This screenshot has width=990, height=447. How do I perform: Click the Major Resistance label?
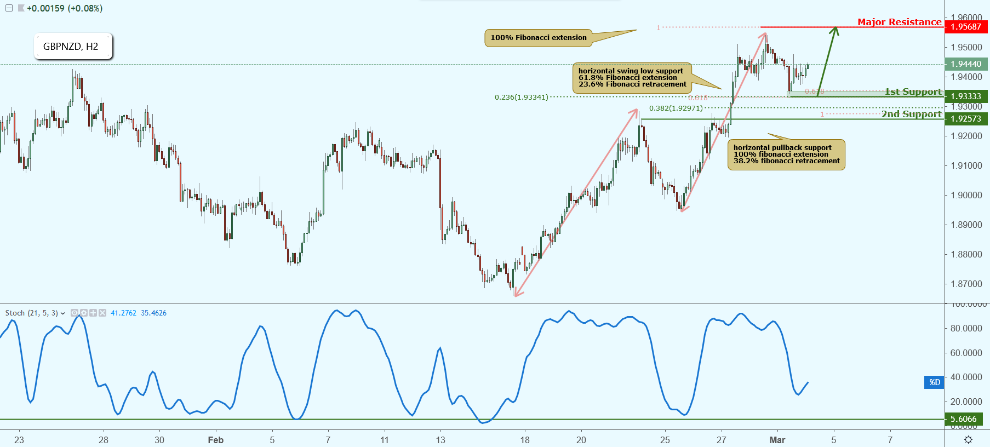pyautogui.click(x=899, y=22)
